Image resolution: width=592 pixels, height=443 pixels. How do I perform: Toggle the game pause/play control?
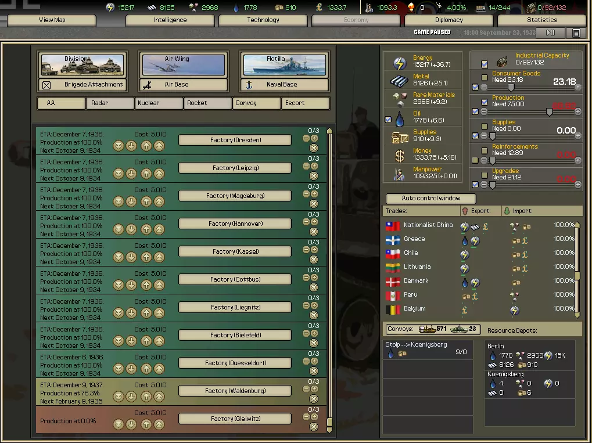point(551,33)
